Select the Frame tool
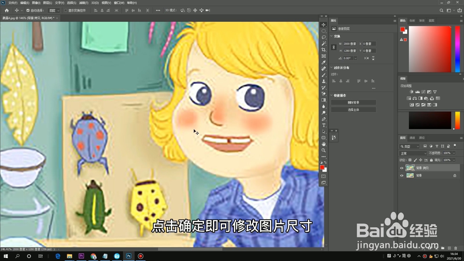The height and width of the screenshot is (261, 464). 324,56
